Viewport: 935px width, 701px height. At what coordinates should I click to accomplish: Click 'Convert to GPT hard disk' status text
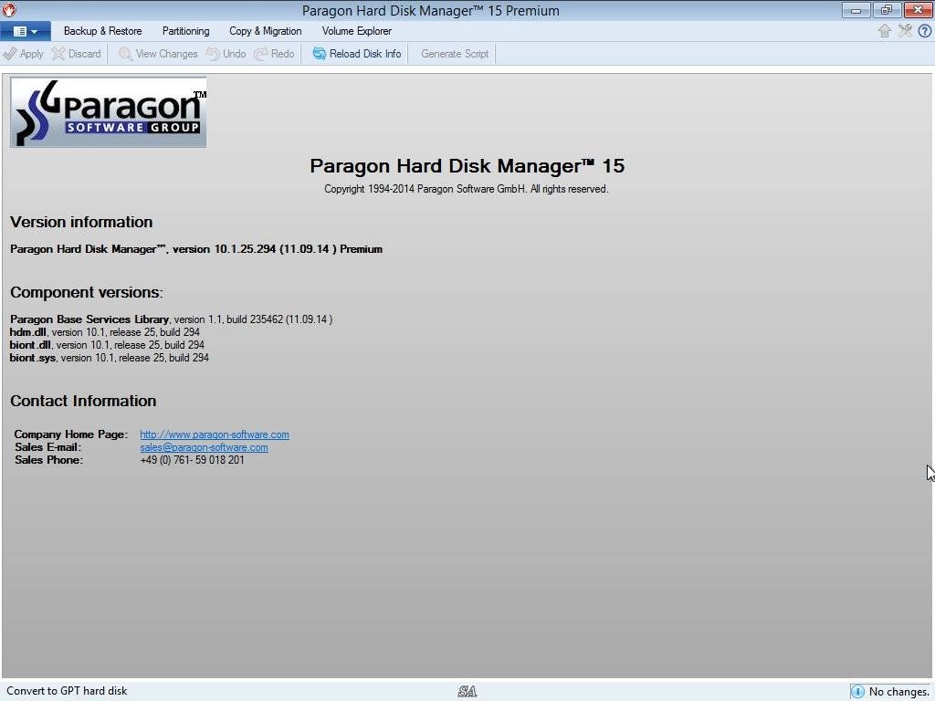[x=67, y=691]
